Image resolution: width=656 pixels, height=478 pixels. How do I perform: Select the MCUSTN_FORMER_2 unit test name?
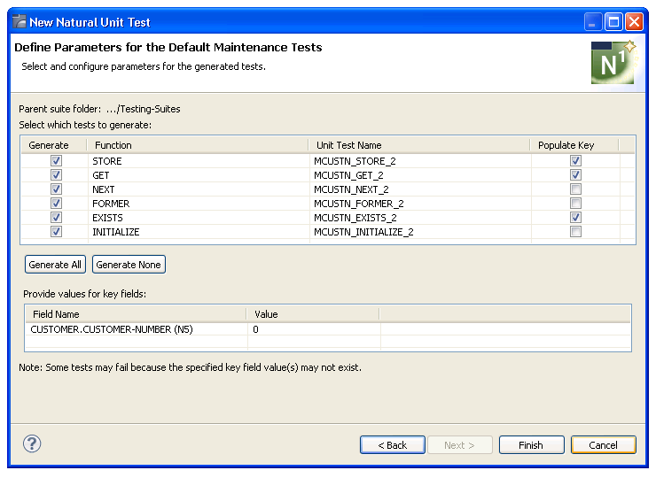tap(359, 204)
